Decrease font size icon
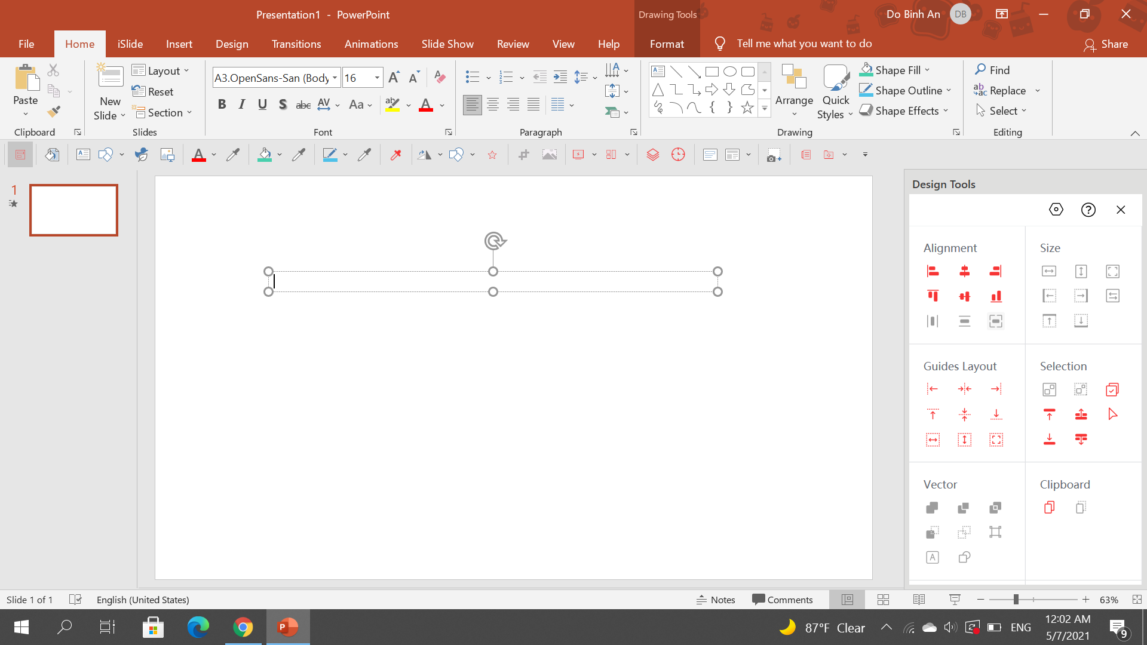Screen dimensions: 1147x645 point(414,77)
